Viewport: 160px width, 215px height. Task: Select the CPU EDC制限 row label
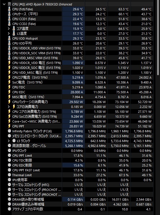(22, 165)
